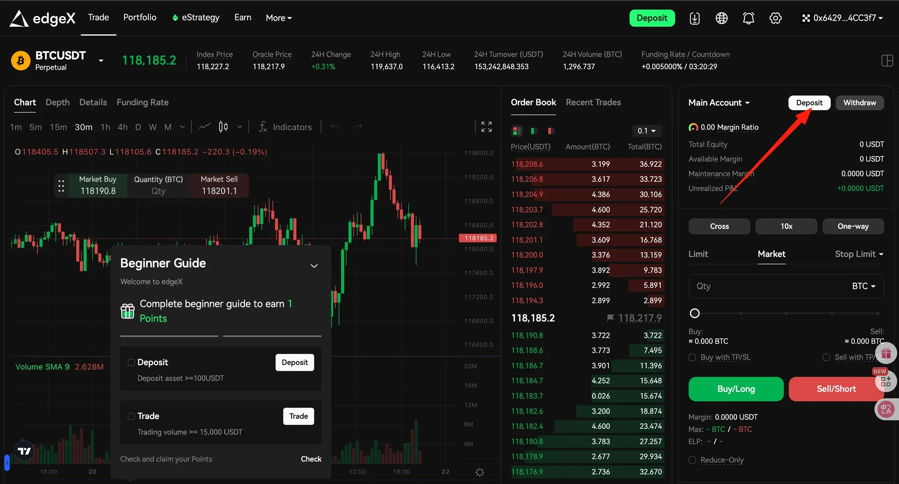Click Quantity (BTC) field in chart widget
The width and height of the screenshot is (899, 484).
[158, 185]
